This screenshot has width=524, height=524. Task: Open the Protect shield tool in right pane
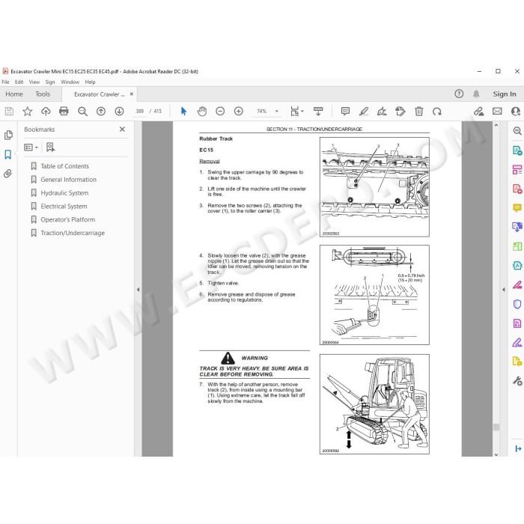click(x=517, y=304)
